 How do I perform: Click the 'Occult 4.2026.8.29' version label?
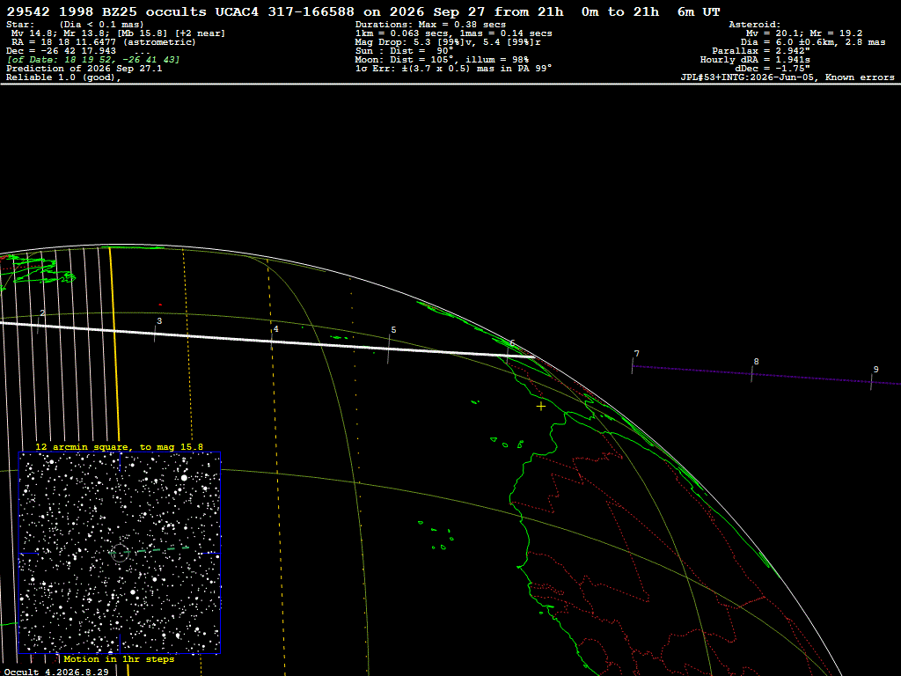point(56,672)
